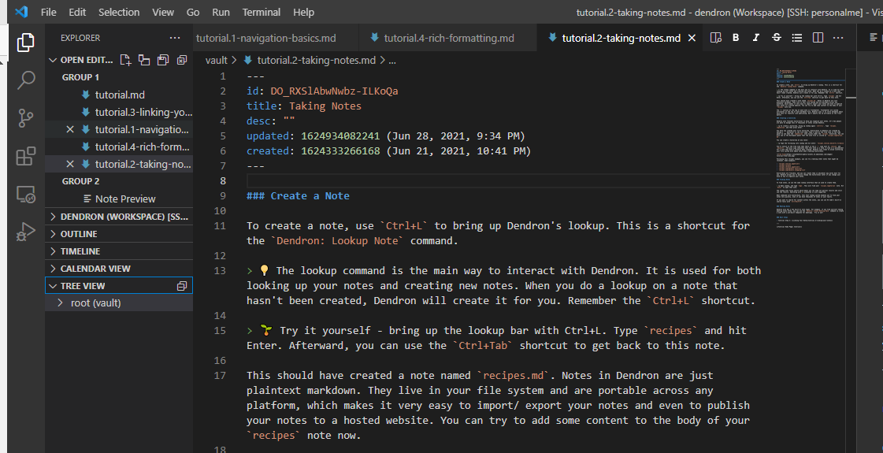The height and width of the screenshot is (453, 883).
Task: Collapse the TREE VIEW section
Action: click(x=53, y=286)
